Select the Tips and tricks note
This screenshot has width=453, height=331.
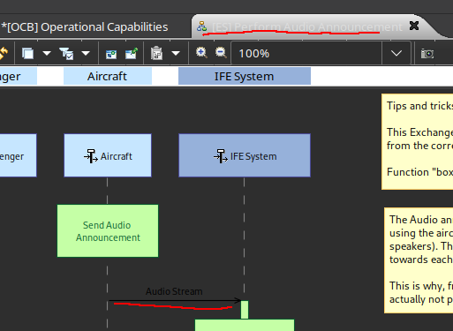[417, 141]
